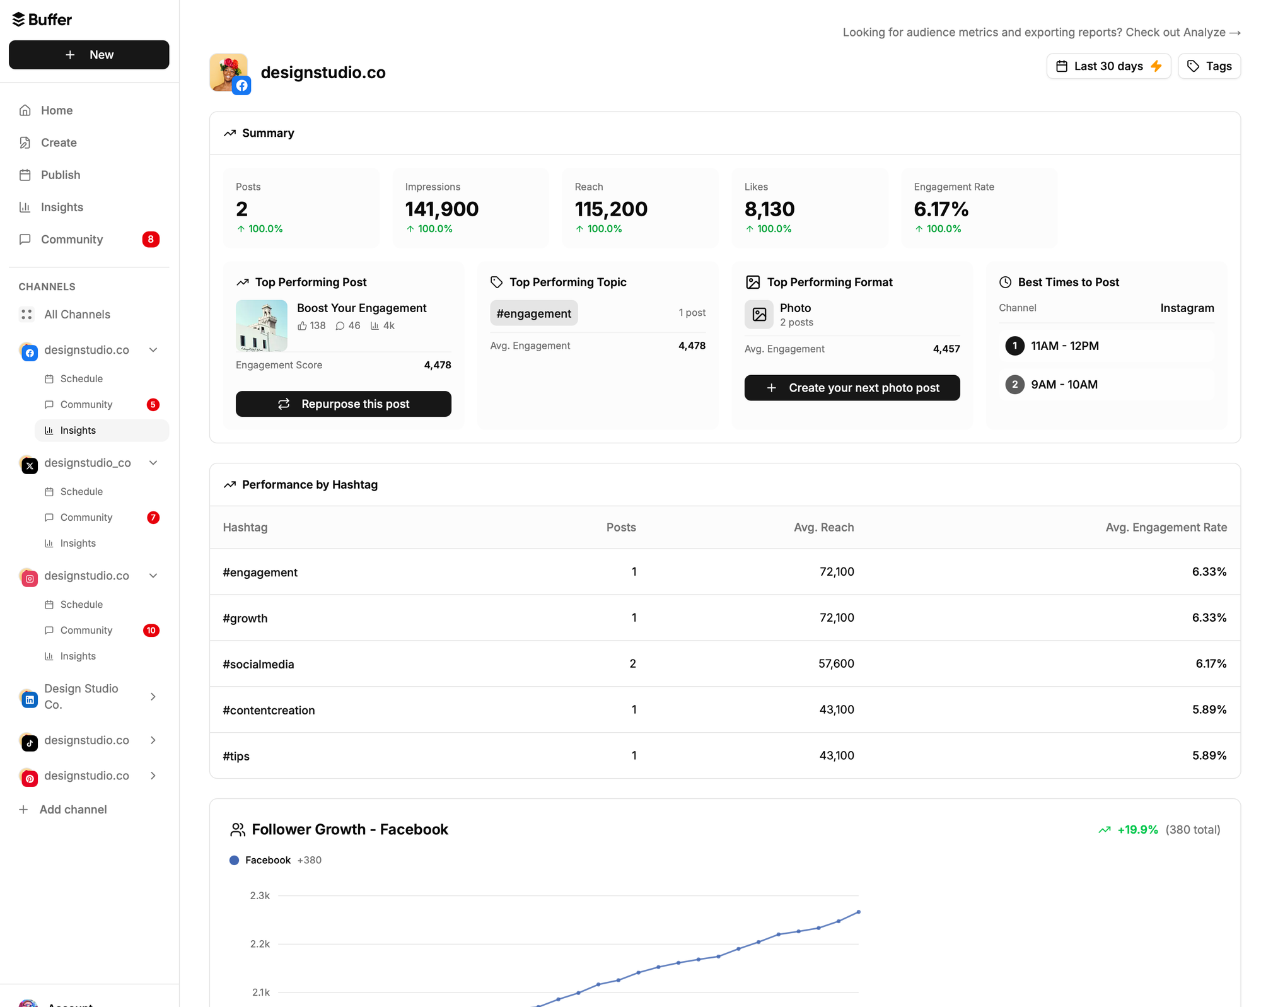
Task: Click the X (Twitter) channel icon
Action: click(29, 465)
